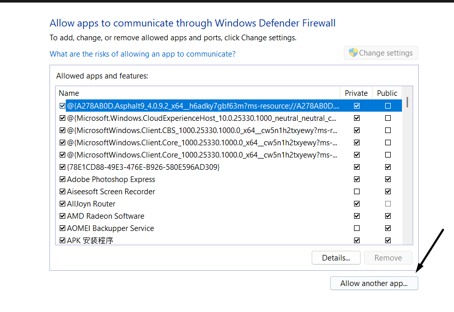
Task: Click the shield icon on Change settings
Action: point(353,53)
